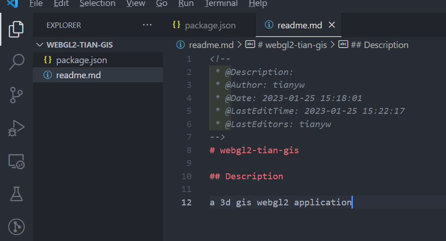Select package.json in the explorer tree
The image size is (446, 241).
coord(98,60)
